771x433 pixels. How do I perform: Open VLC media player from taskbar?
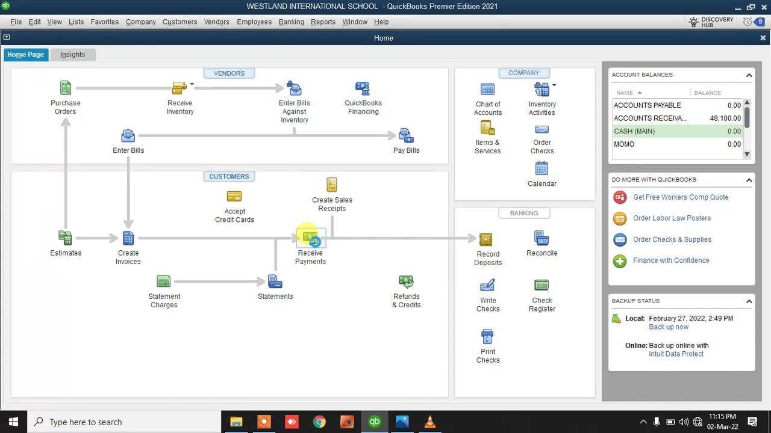tap(430, 422)
